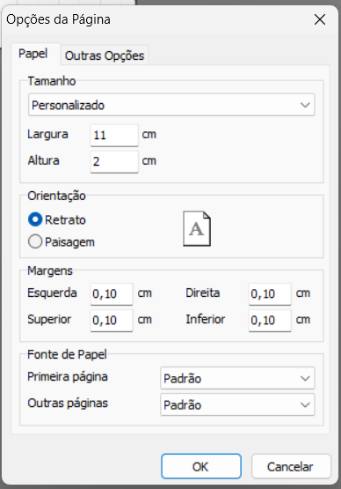Viewport: 341px width, 489px height.
Task: Click the Inferior label
Action: (205, 319)
